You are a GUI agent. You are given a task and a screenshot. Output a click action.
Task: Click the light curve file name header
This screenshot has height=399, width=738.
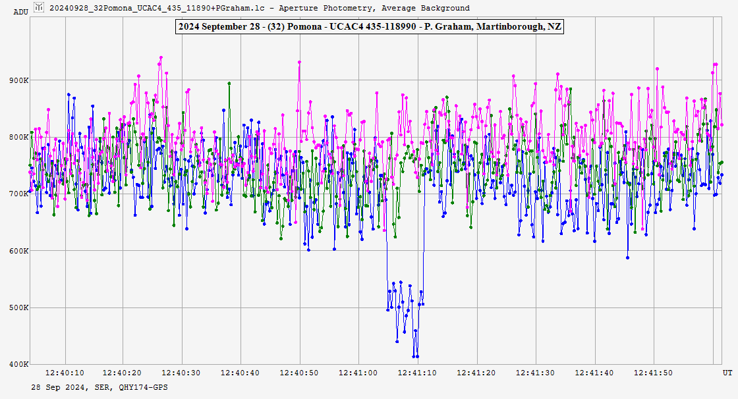click(x=260, y=8)
